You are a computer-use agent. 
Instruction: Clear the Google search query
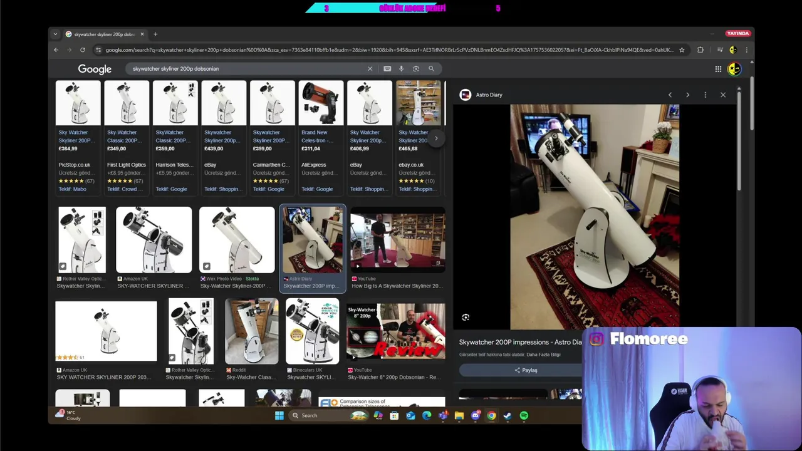370,69
